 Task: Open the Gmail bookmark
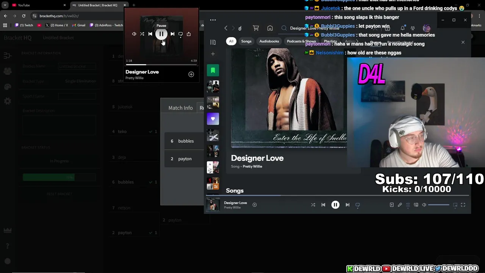78,25
